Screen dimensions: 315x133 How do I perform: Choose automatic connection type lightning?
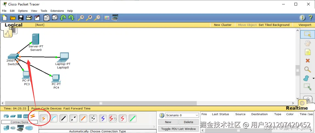point(44,118)
